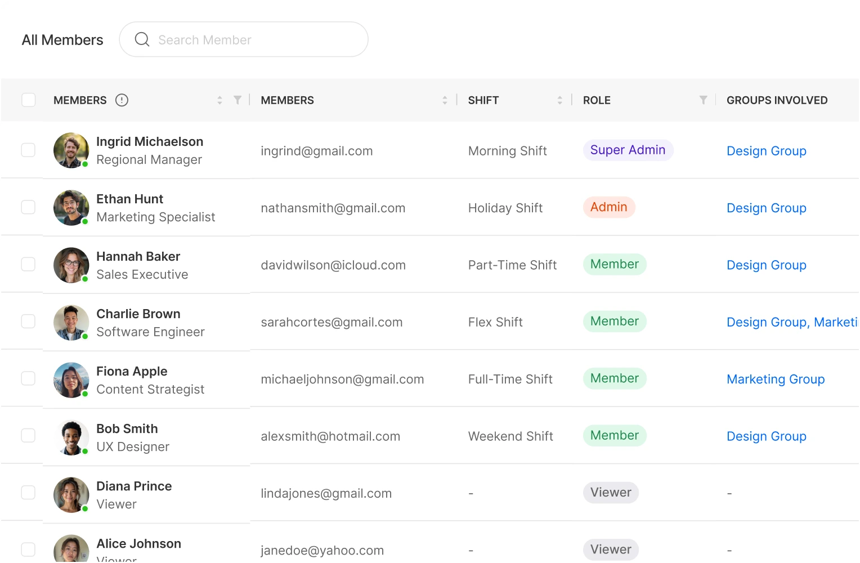This screenshot has width=860, height=563.
Task: Click Bob Smith's avatar image
Action: click(x=71, y=437)
